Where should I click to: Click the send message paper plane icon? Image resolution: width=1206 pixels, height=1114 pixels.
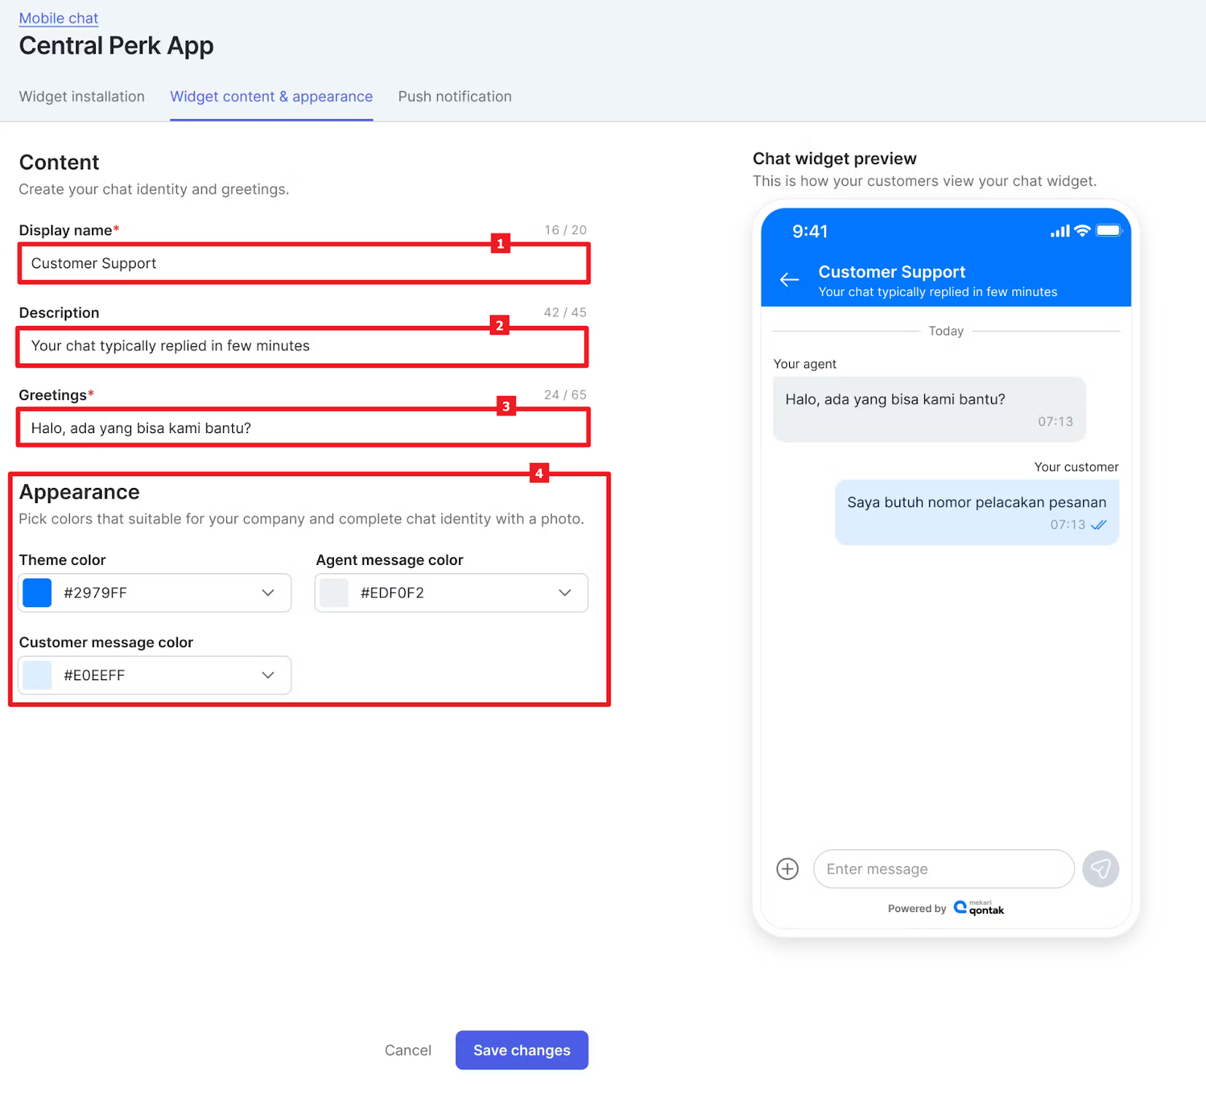click(1100, 868)
